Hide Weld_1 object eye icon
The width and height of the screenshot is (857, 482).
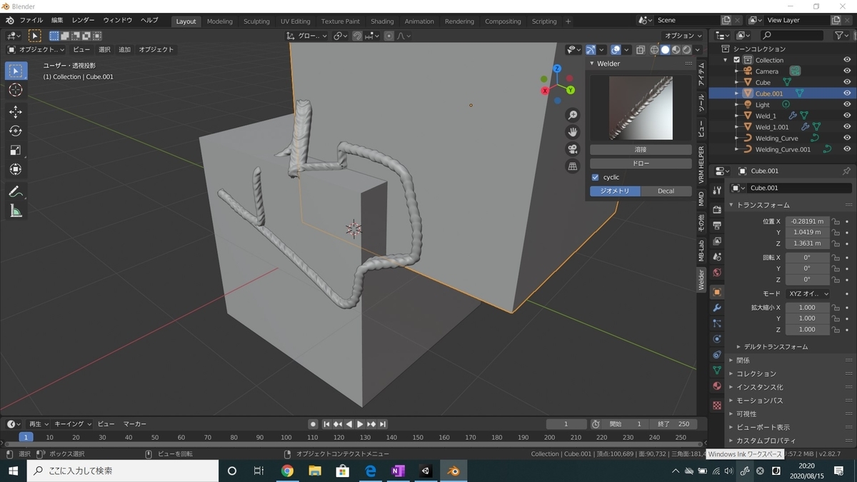(847, 116)
